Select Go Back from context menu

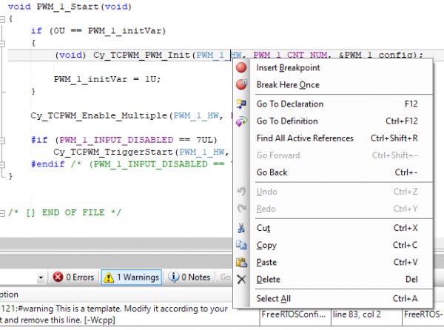click(272, 172)
